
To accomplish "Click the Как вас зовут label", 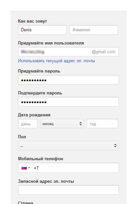I will click(x=32, y=21).
